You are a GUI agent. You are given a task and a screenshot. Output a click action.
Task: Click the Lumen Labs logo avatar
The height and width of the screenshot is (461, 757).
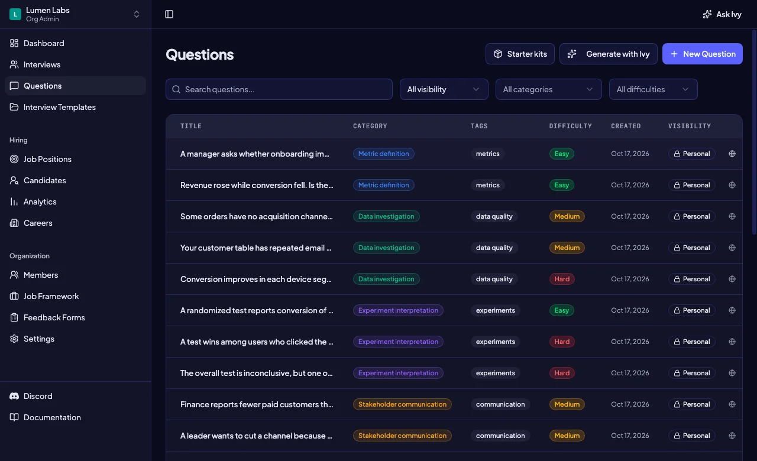click(15, 14)
